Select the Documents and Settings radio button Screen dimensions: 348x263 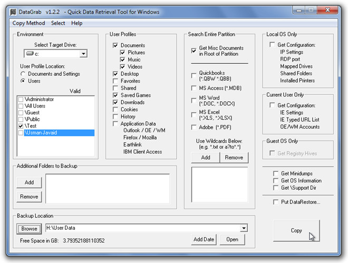point(23,74)
